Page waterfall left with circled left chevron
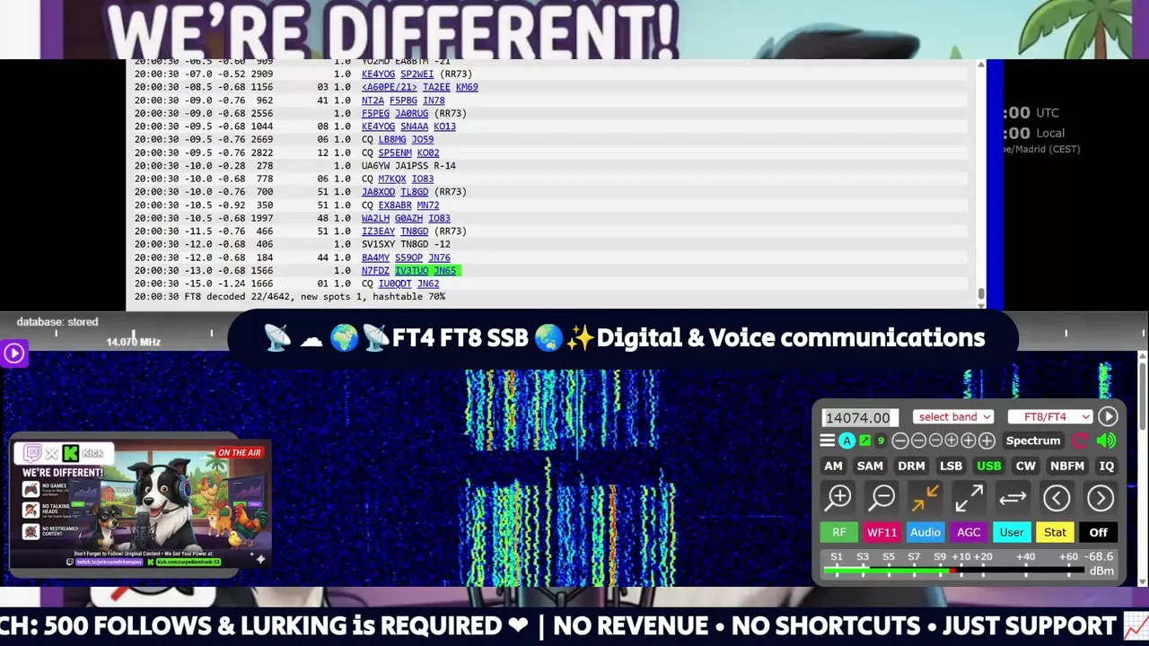1149x646 pixels. 1057,498
